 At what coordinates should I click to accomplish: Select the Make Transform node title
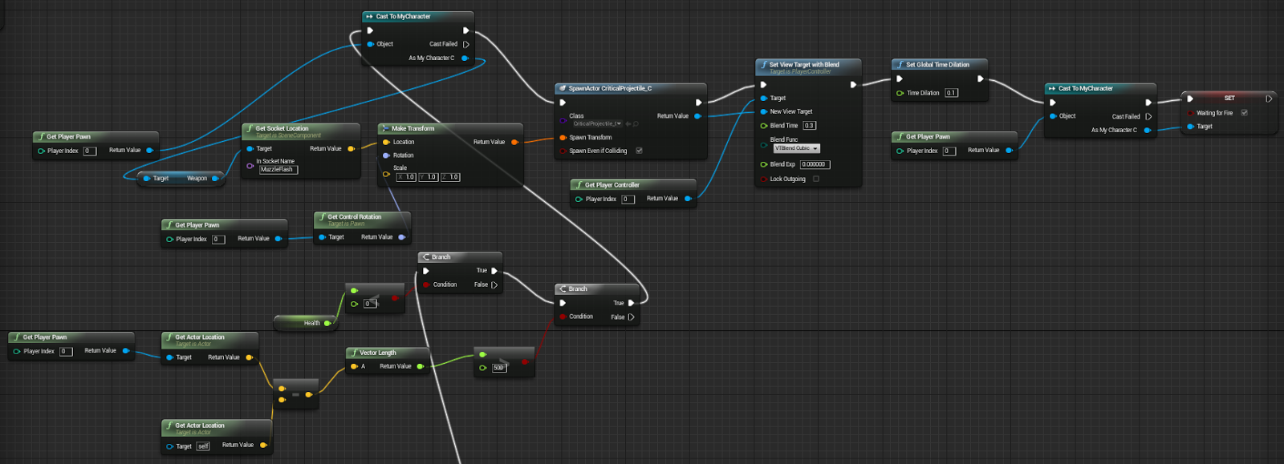point(412,128)
